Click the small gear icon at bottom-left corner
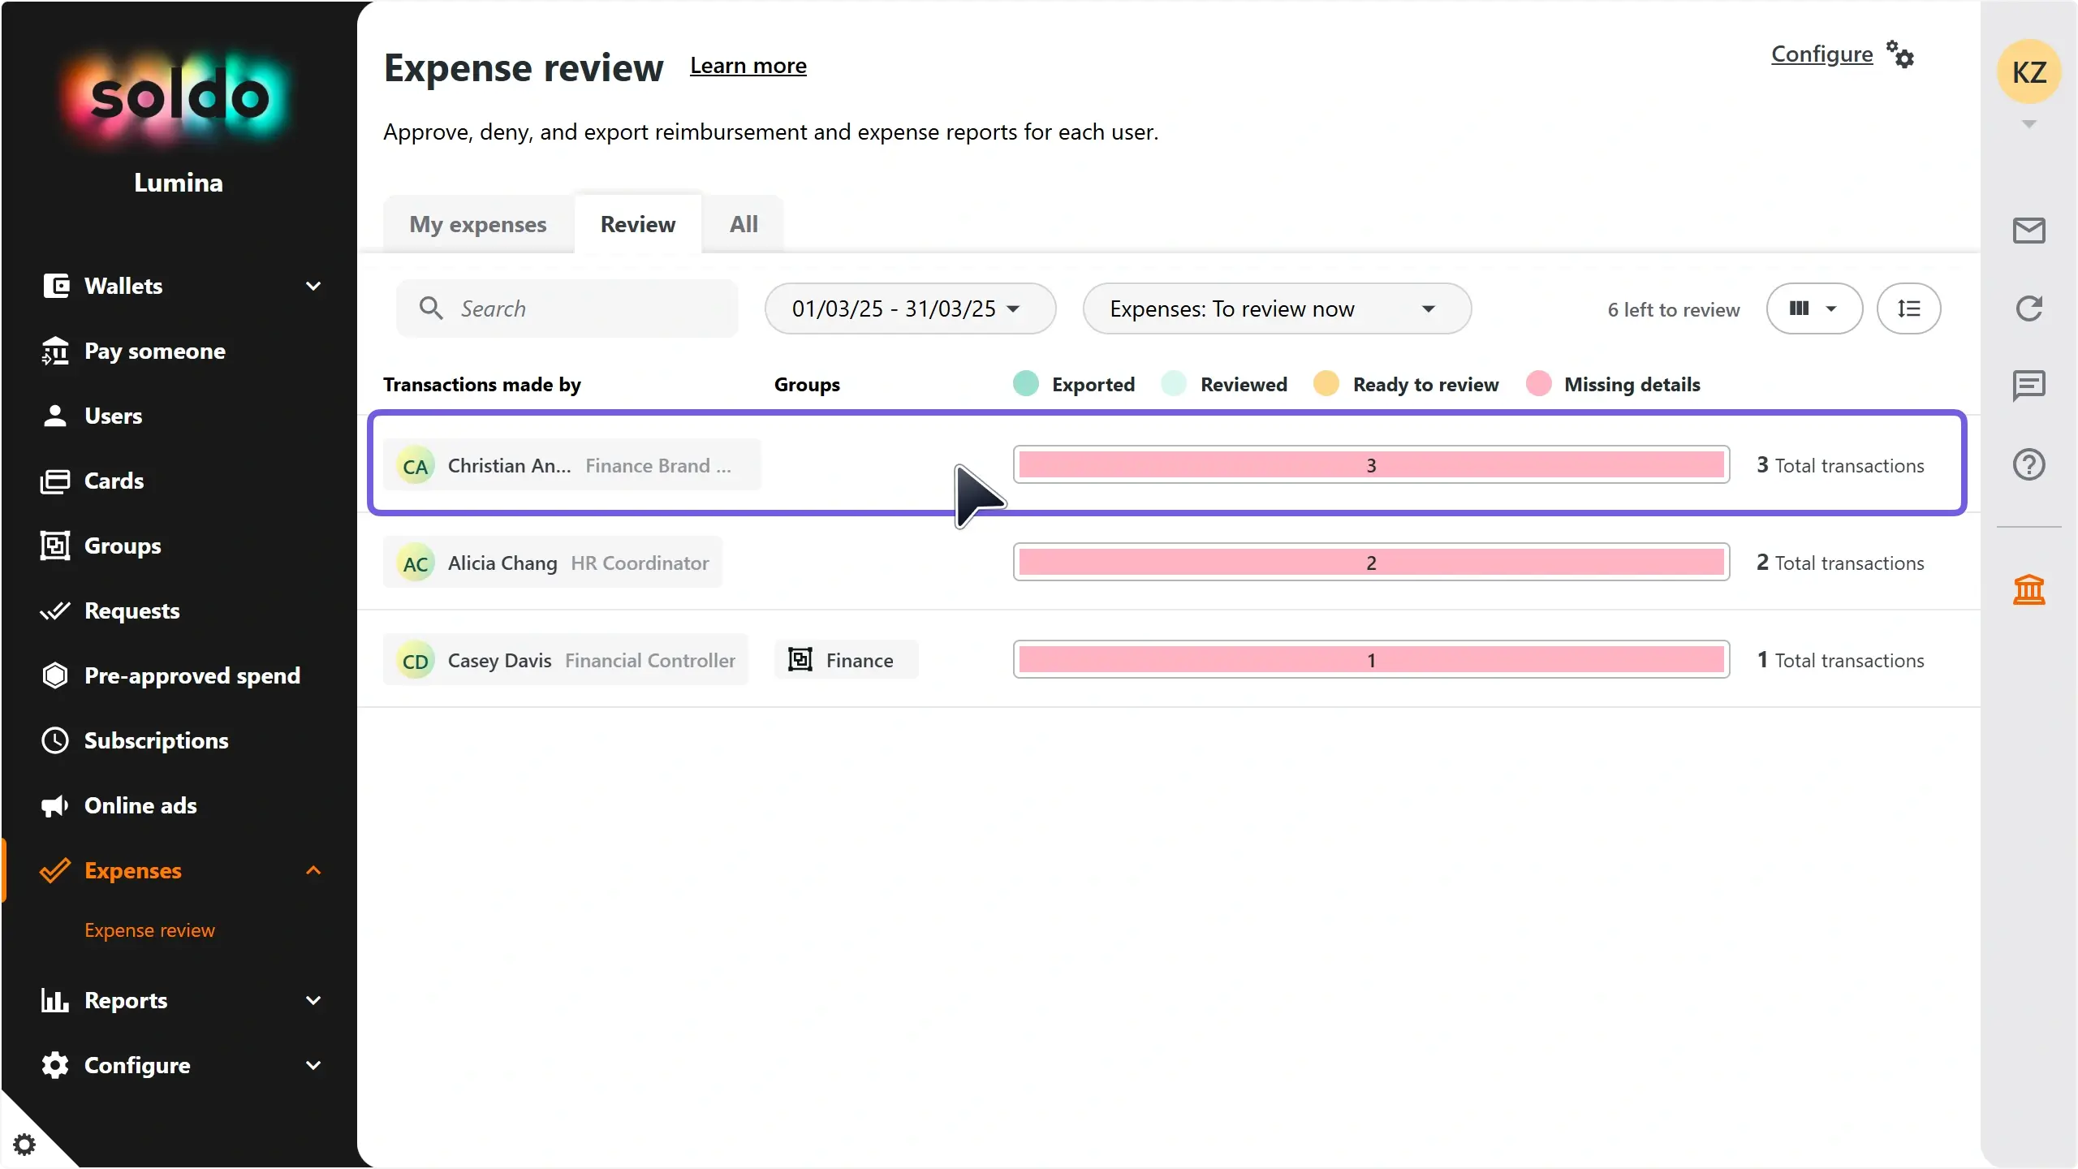This screenshot has width=2078, height=1169. pyautogui.click(x=24, y=1145)
